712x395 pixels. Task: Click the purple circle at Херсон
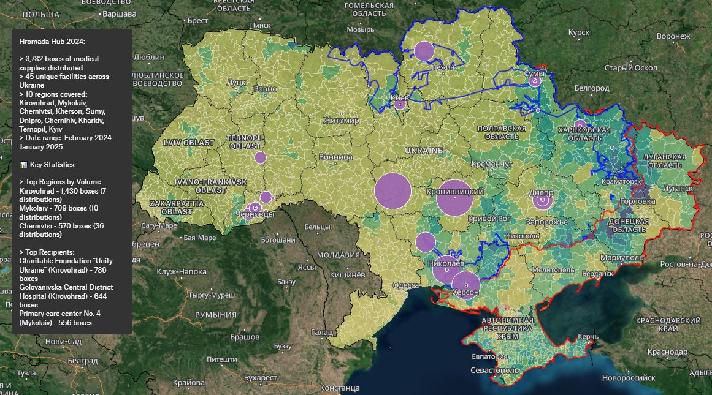pos(466,285)
